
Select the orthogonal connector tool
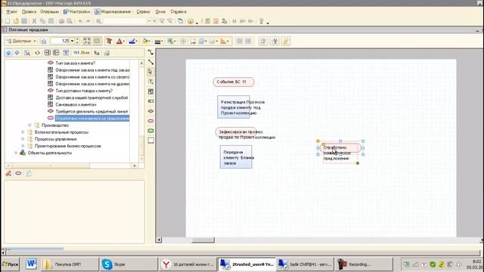(x=150, y=52)
